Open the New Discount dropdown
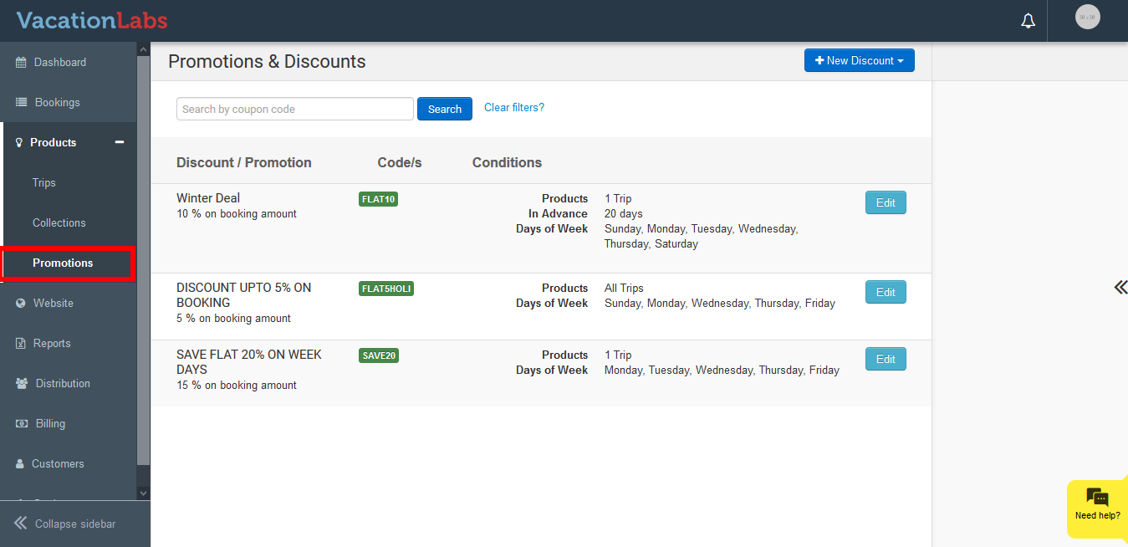The height and width of the screenshot is (547, 1128). coord(859,61)
